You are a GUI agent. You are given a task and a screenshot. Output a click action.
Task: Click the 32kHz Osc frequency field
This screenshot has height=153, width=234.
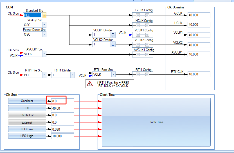click(x=62, y=115)
